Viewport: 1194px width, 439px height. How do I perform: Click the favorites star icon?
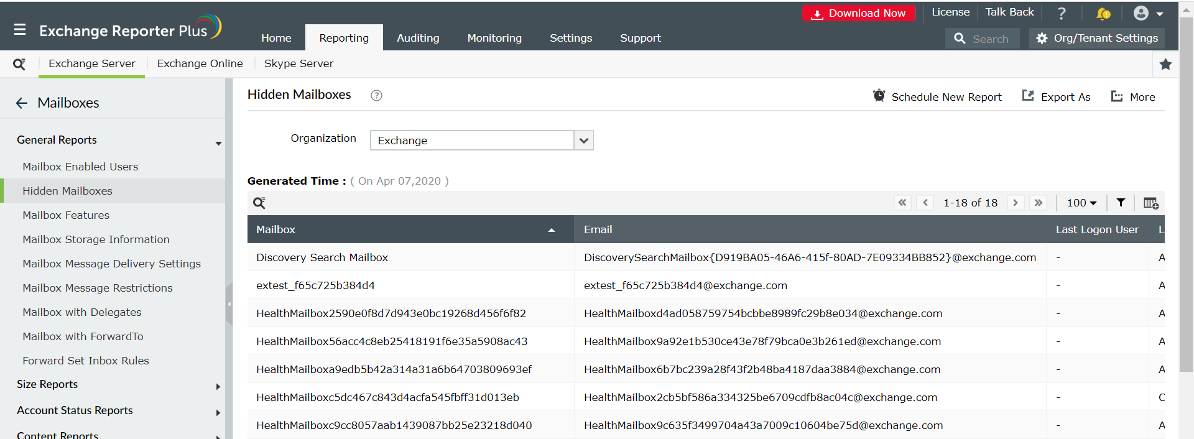click(x=1166, y=64)
